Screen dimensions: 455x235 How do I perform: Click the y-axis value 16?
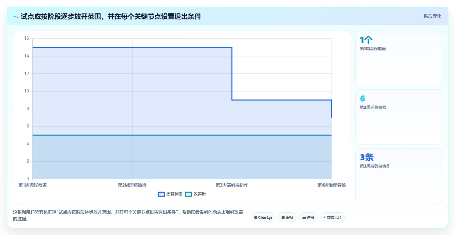[x=27, y=38]
